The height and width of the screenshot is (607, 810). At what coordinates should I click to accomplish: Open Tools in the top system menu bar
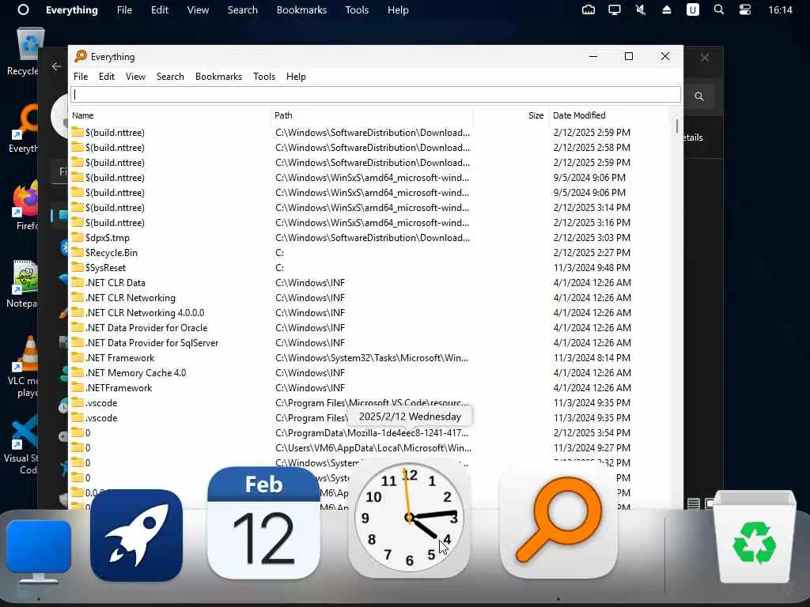point(357,9)
